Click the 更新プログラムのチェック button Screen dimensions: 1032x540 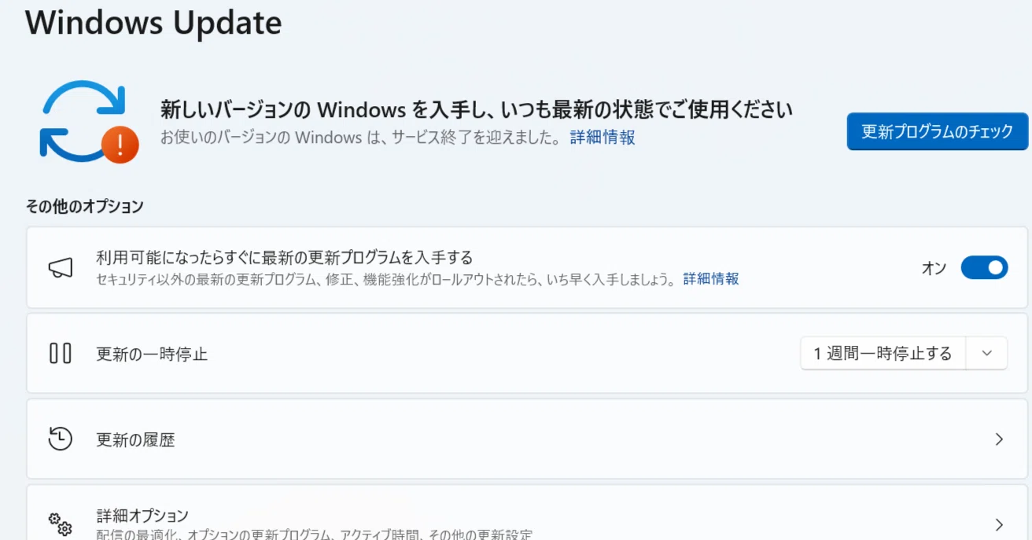pos(938,132)
